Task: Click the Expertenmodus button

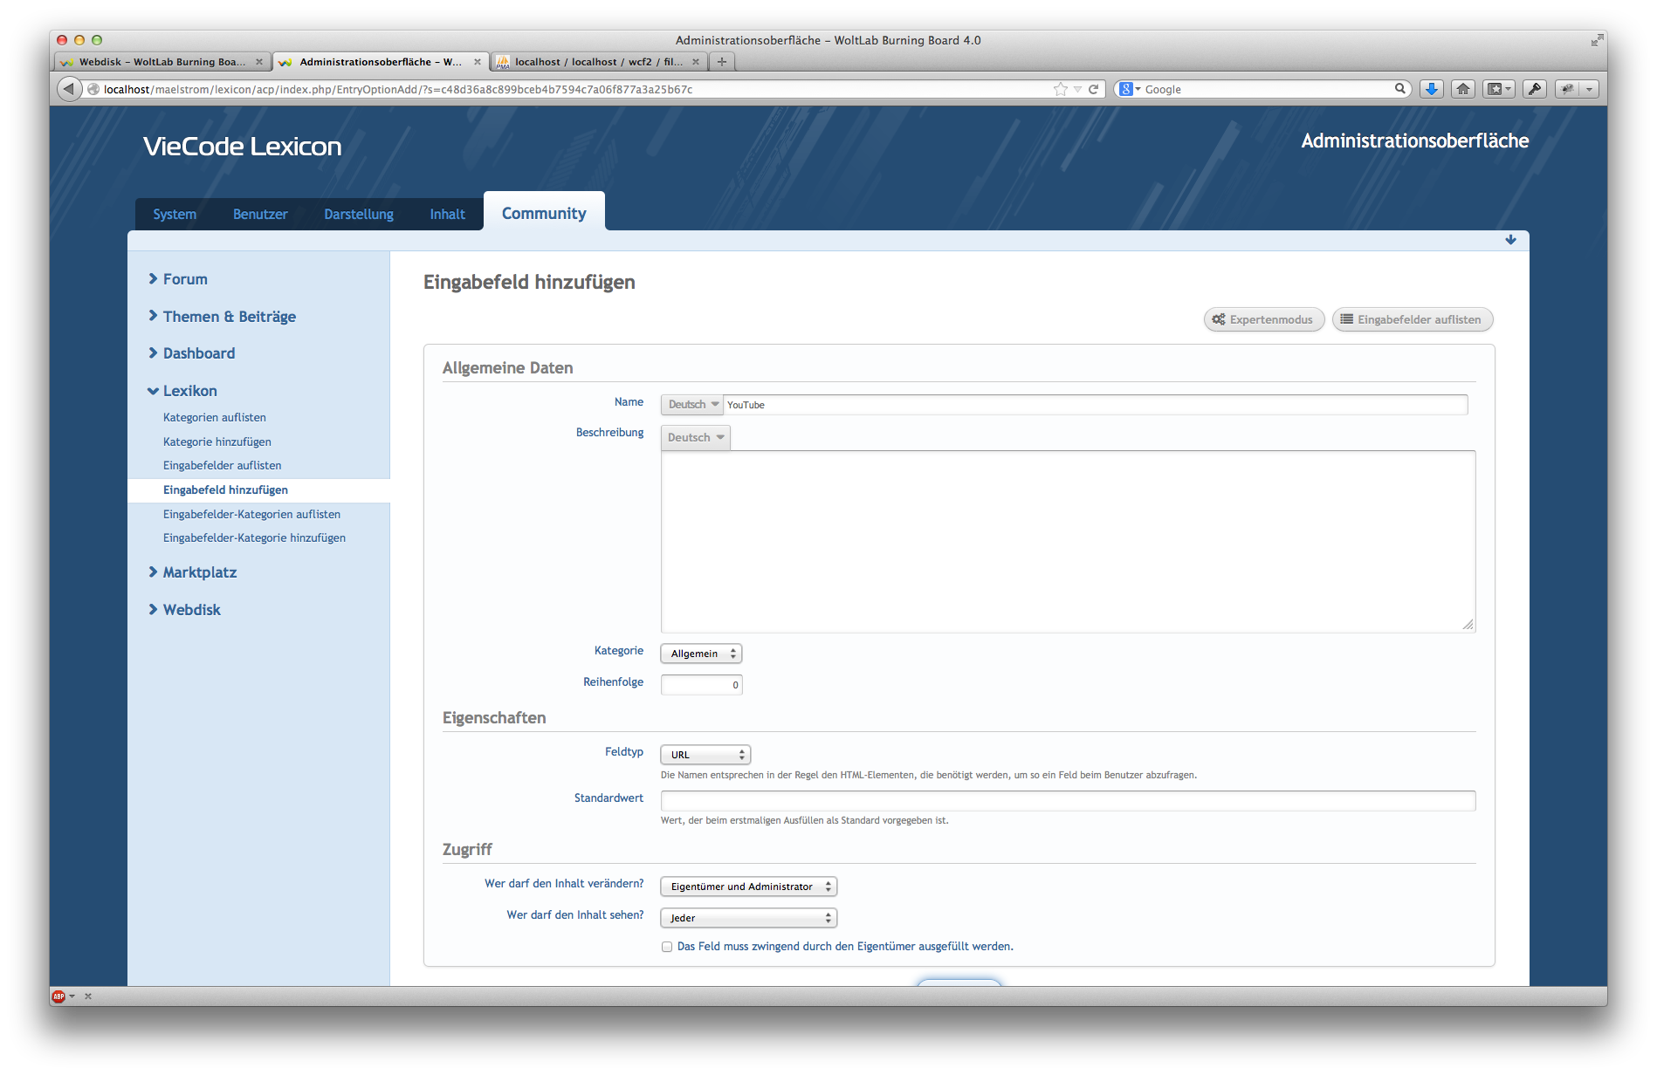Action: coord(1264,319)
